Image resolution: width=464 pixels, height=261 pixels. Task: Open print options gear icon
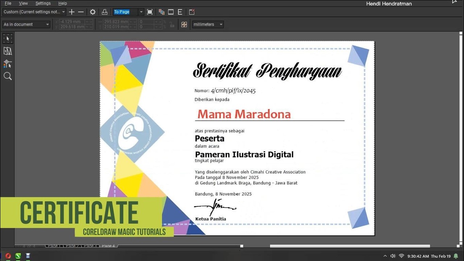click(92, 12)
